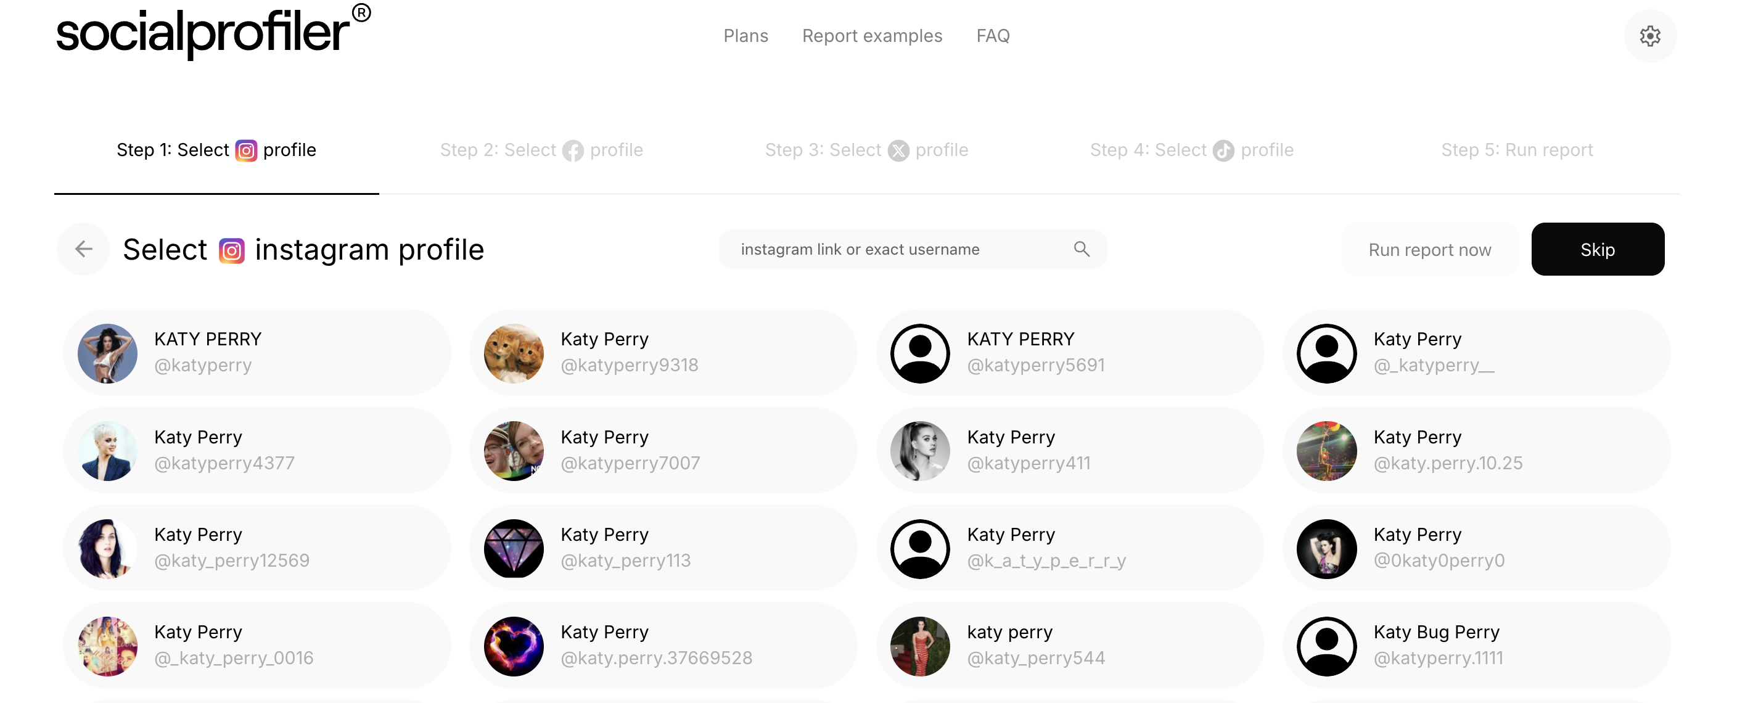Click the Run report now button
The width and height of the screenshot is (1745, 703).
1429,250
